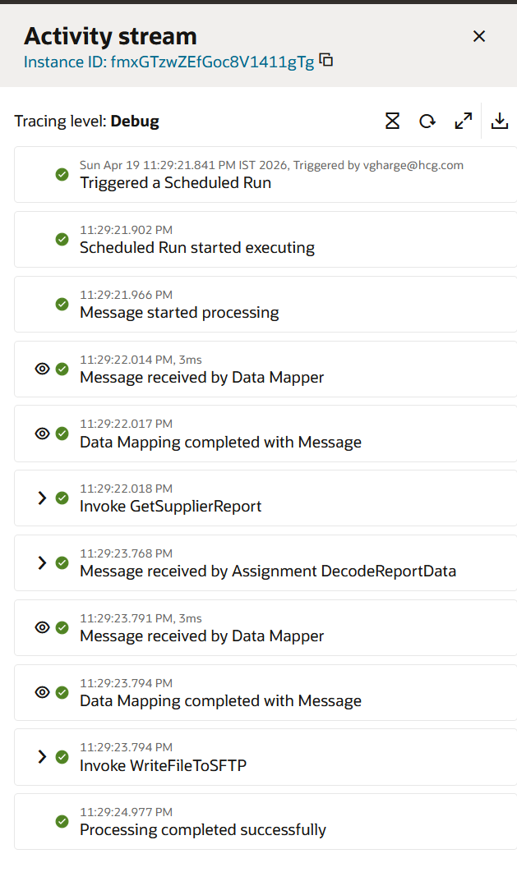View payload of 11:29:23.794 Data Mapping completed
This screenshot has height=895, width=517.
point(42,692)
